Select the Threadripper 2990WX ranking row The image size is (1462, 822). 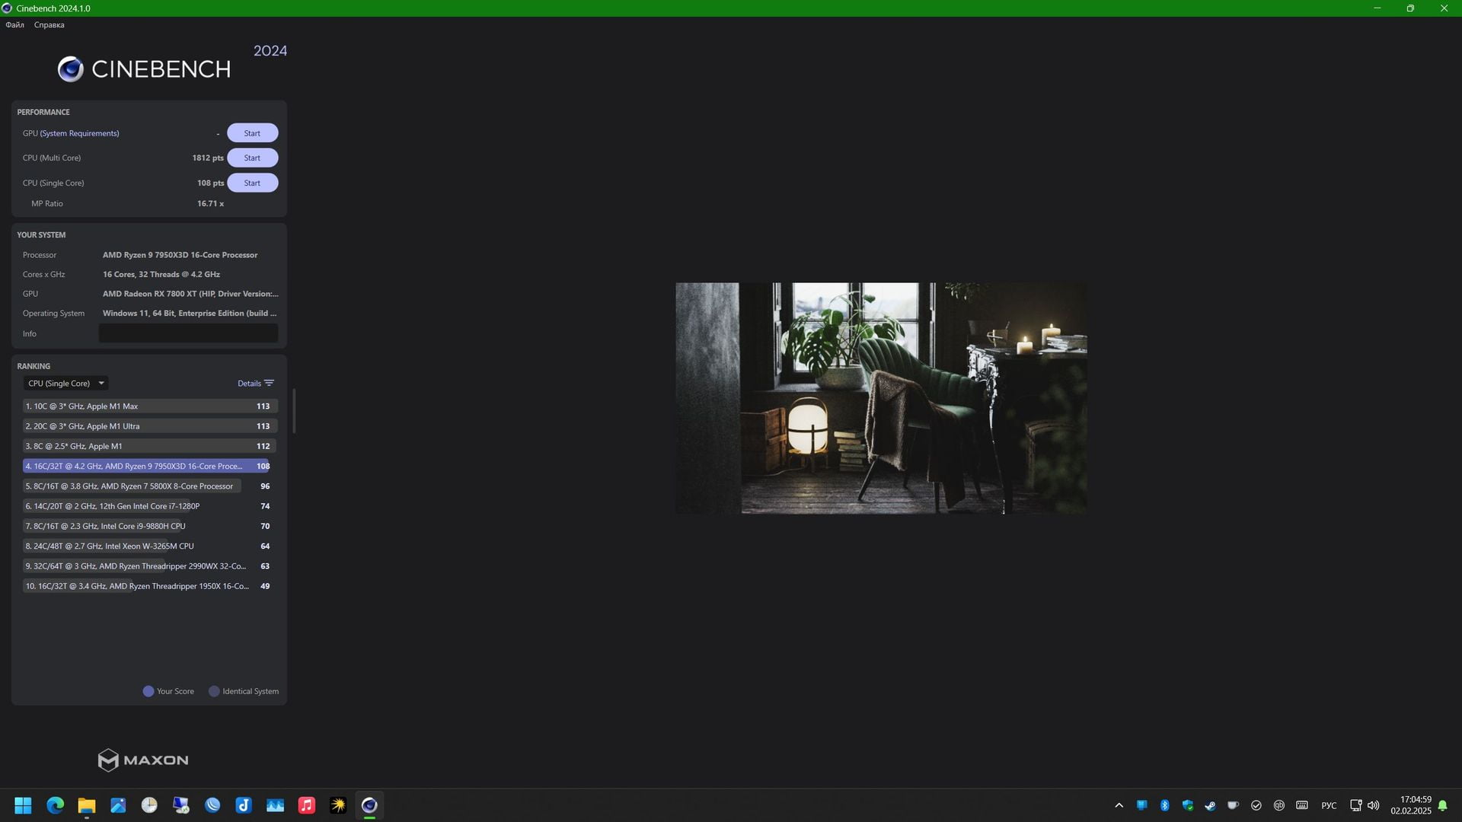[149, 566]
